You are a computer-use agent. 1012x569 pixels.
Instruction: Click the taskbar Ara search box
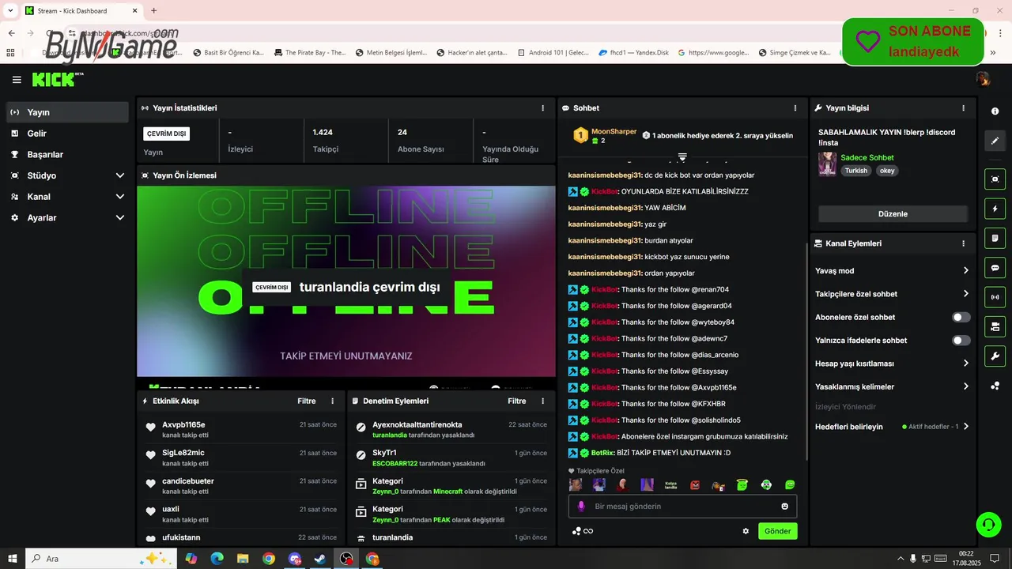click(100, 559)
